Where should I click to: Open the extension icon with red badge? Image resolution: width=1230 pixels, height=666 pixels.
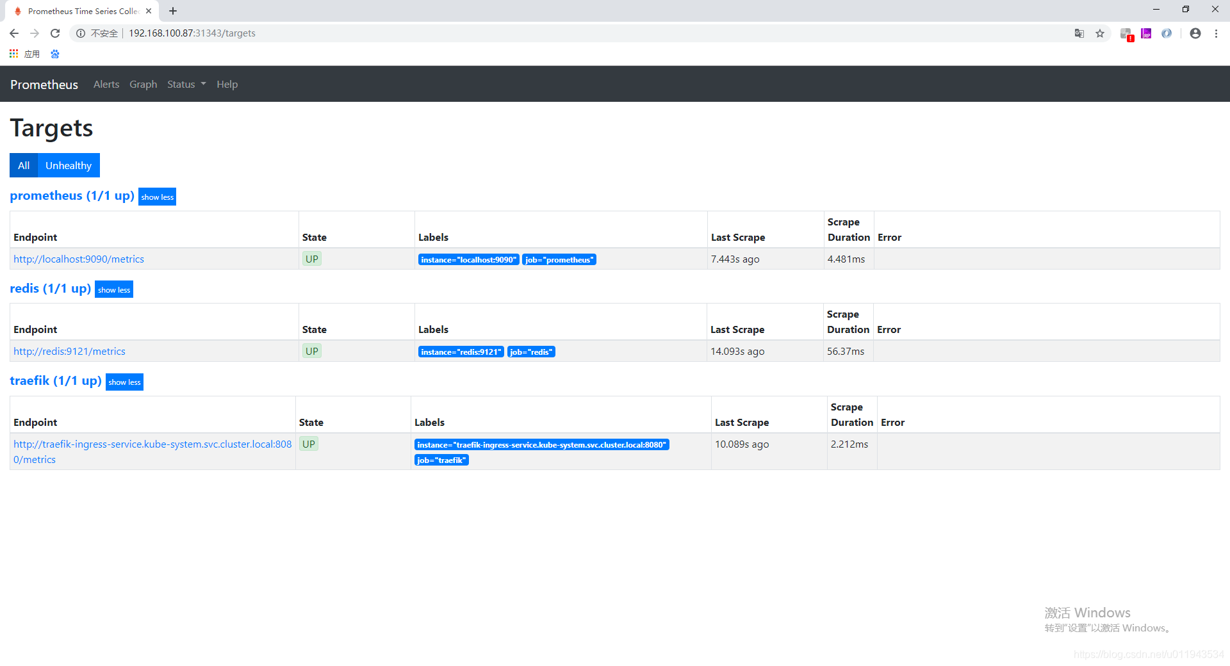click(1126, 34)
